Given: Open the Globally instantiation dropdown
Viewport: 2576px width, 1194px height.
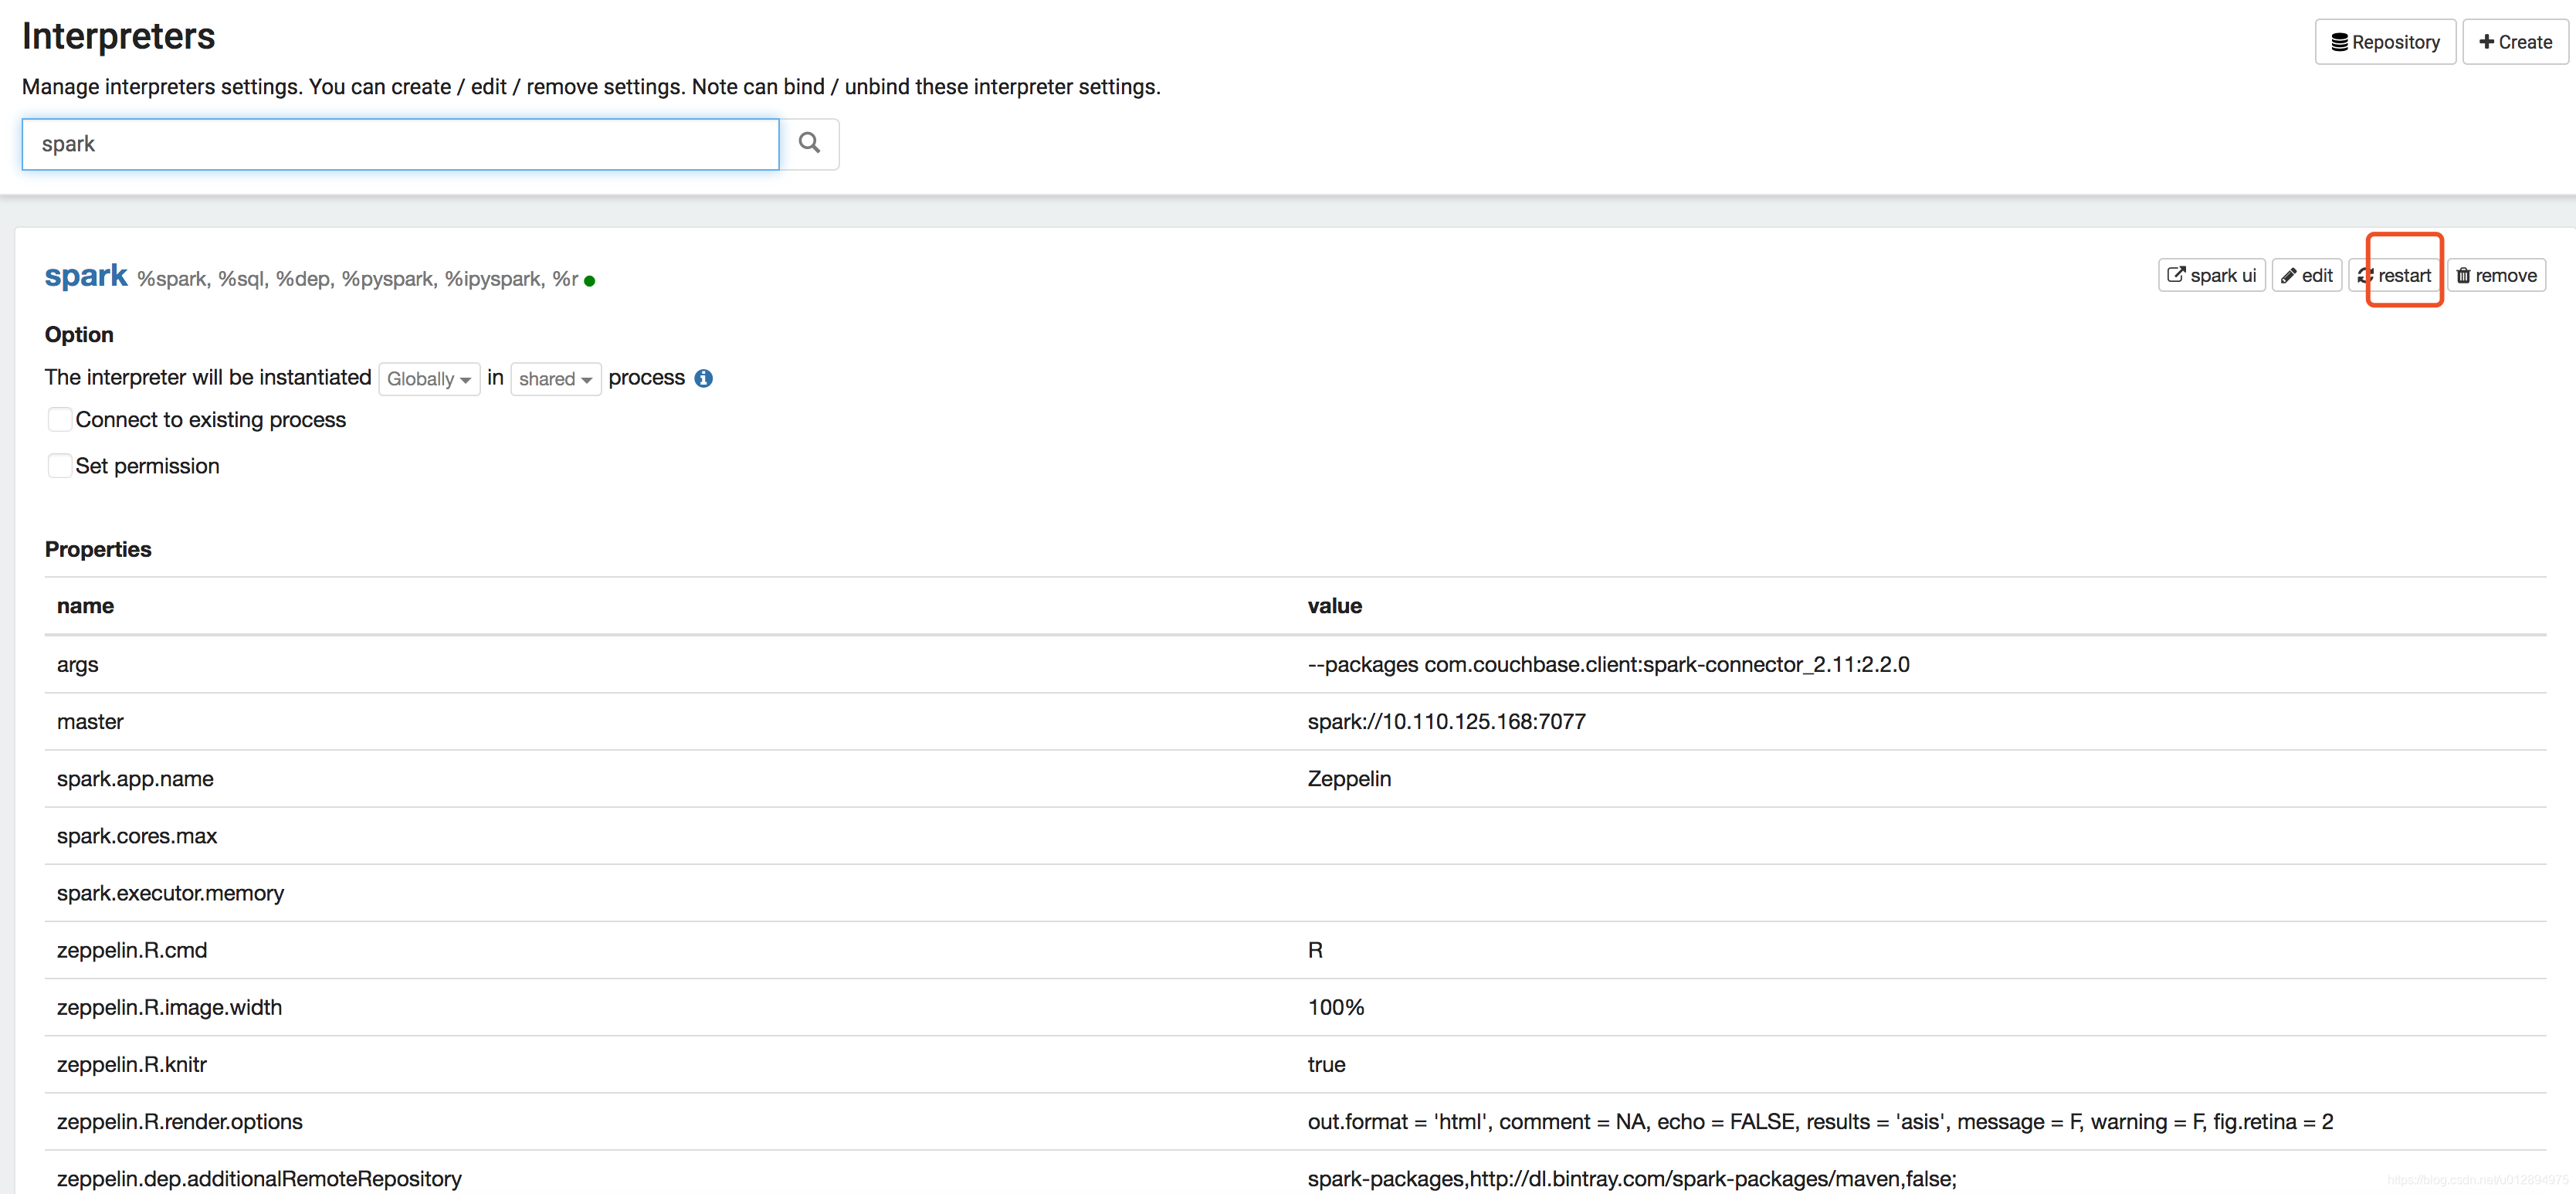Looking at the screenshot, I should pyautogui.click(x=428, y=379).
